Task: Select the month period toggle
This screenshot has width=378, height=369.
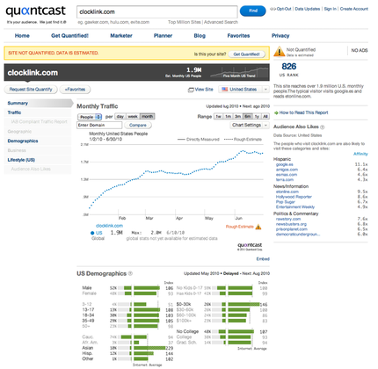Action: point(148,117)
